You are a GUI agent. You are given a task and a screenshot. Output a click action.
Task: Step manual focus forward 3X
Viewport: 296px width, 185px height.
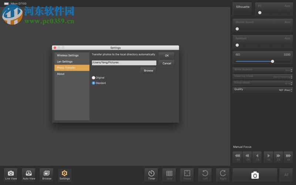[288, 157]
